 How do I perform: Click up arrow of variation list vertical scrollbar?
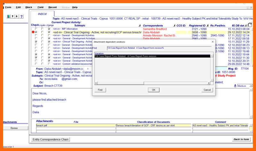point(211,56)
